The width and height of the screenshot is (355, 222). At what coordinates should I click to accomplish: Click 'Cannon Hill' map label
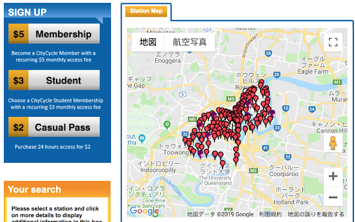(332, 131)
